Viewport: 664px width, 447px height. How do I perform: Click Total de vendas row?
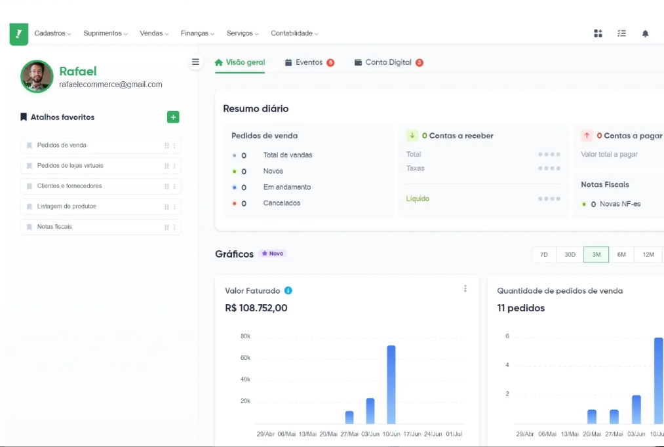tap(272, 155)
